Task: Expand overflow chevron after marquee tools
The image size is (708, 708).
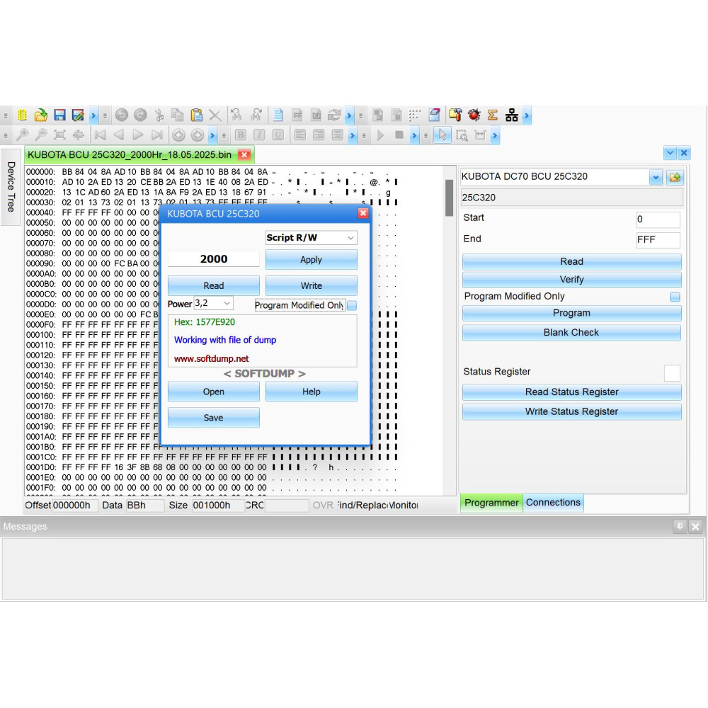Action: click(x=495, y=135)
